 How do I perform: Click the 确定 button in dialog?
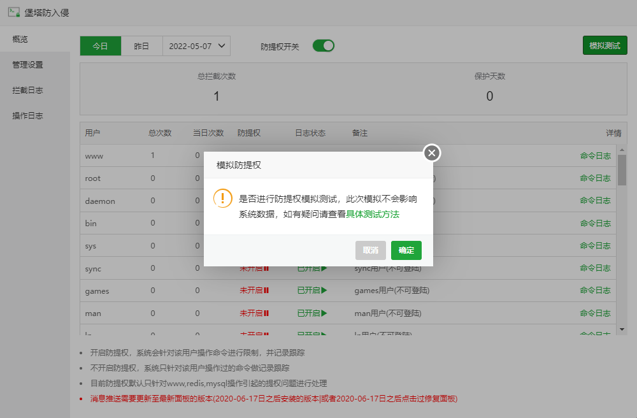[406, 250]
